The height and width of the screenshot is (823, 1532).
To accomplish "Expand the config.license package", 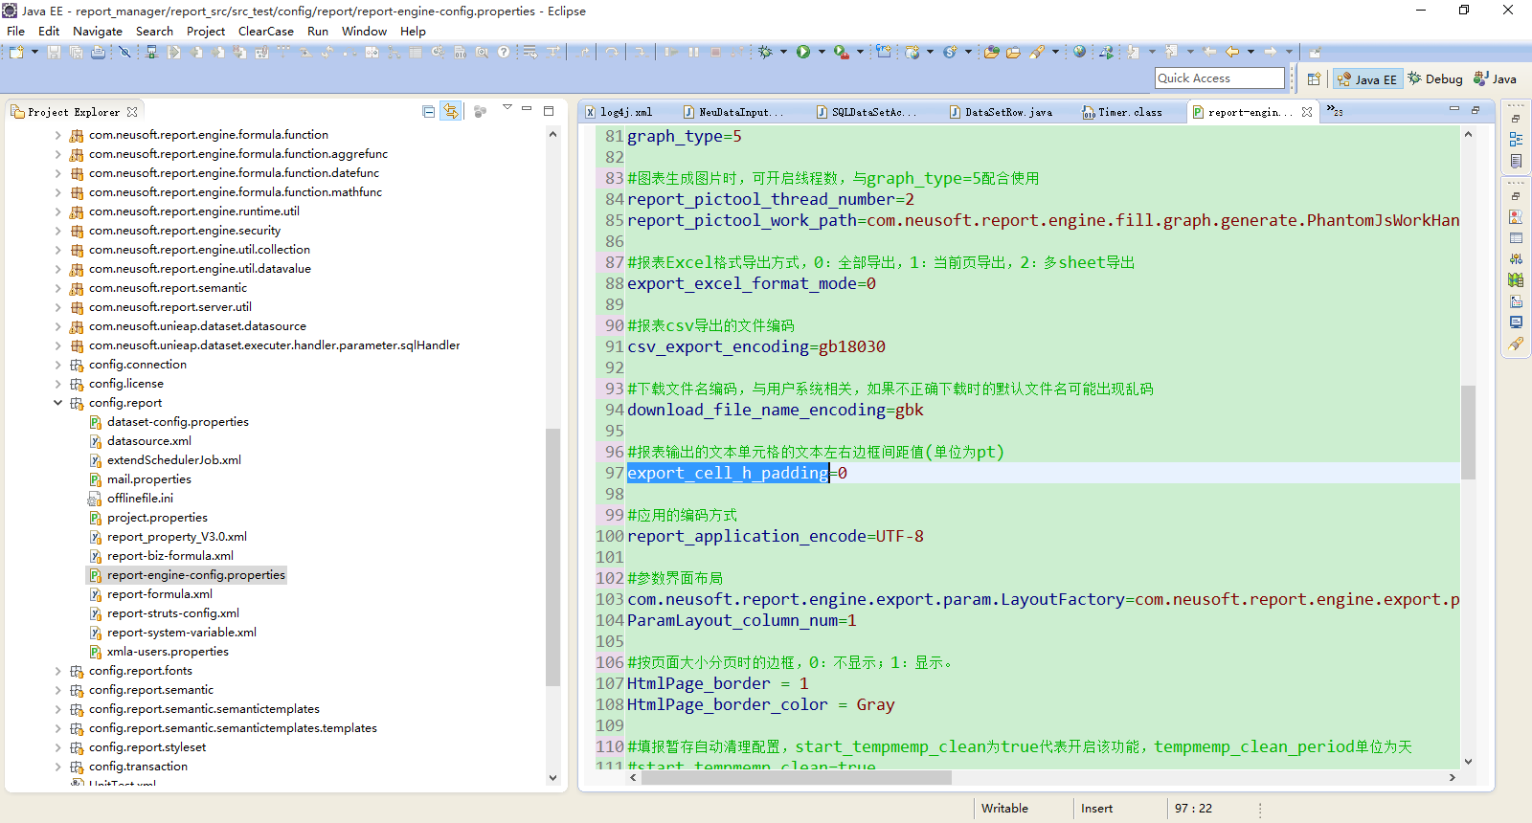I will [x=57, y=384].
